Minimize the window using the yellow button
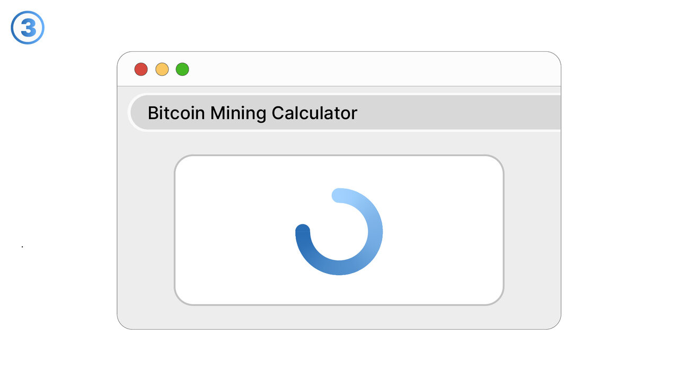The image size is (678, 381). point(162,69)
